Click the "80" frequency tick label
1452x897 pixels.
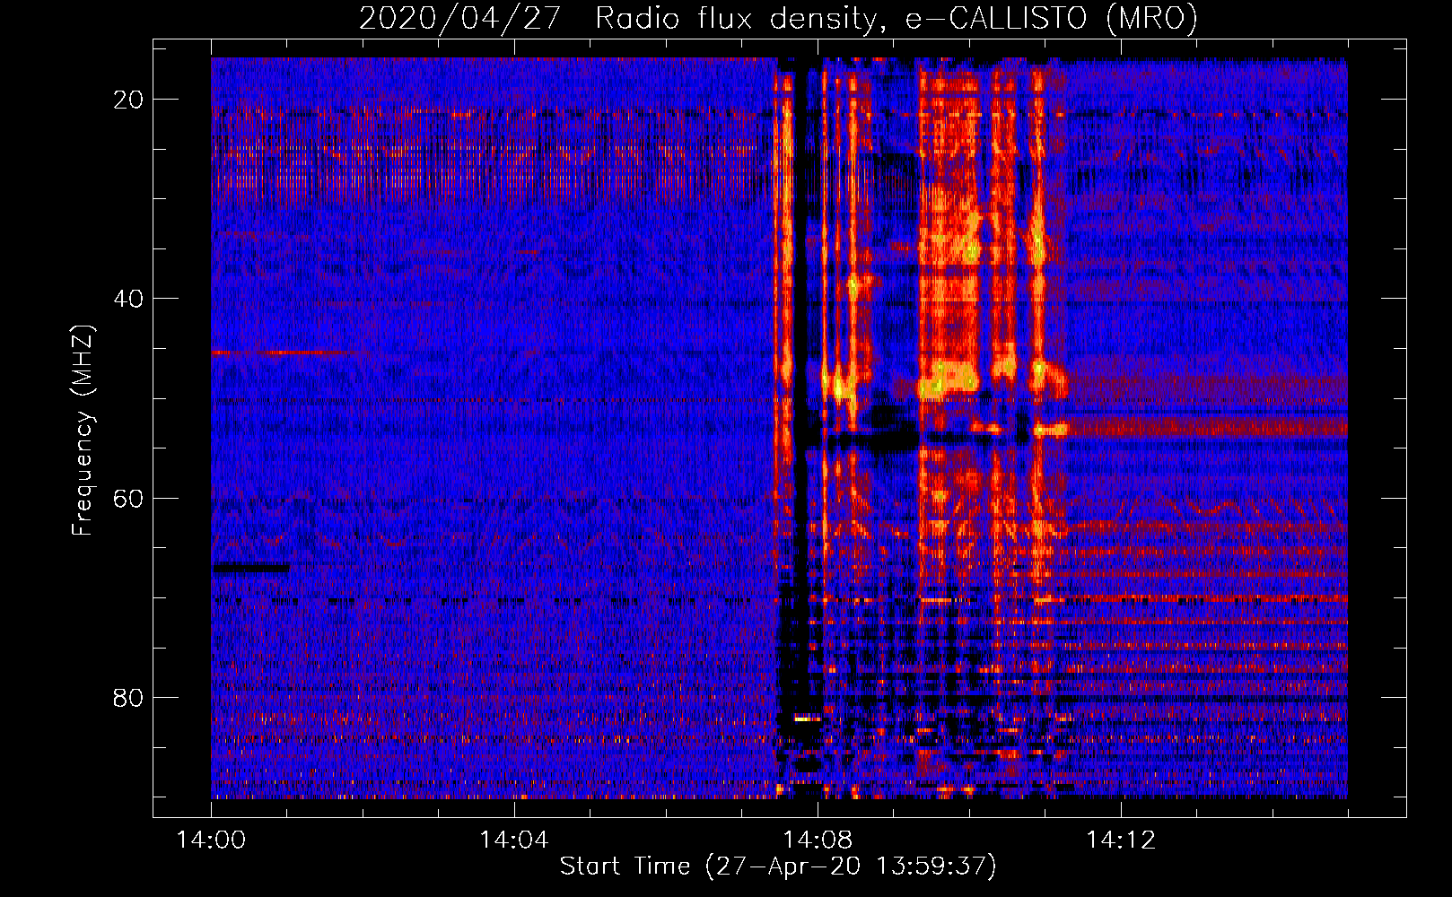point(128,697)
